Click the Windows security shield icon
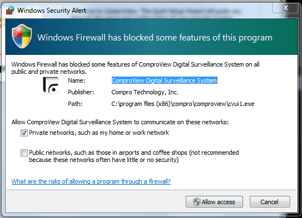The width and height of the screenshot is (302, 218). (22, 36)
